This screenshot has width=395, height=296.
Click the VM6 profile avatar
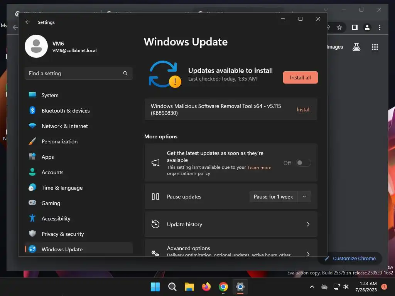[36, 46]
